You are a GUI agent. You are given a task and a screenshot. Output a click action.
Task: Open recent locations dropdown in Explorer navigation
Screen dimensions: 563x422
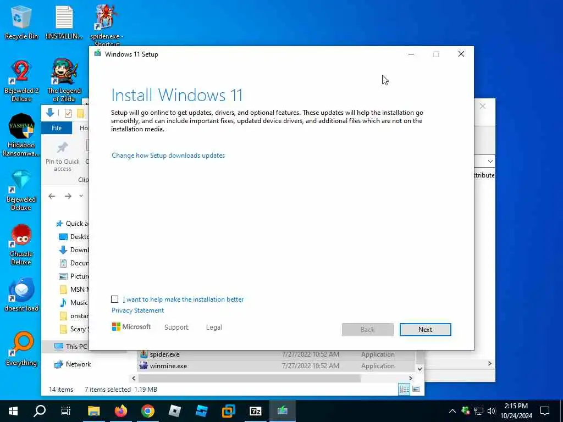click(81, 196)
